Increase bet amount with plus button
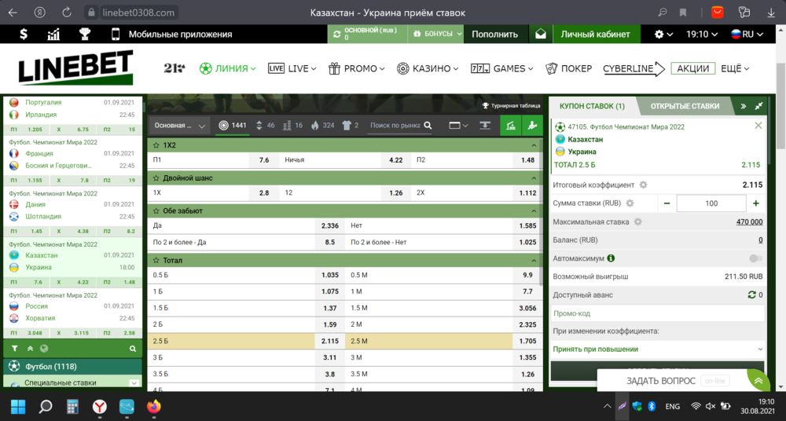Image resolution: width=786 pixels, height=421 pixels. click(756, 203)
